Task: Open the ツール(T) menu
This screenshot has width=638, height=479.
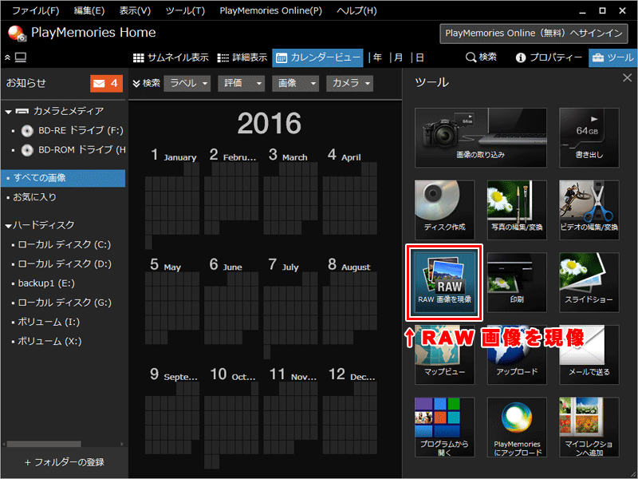Action: point(185,10)
